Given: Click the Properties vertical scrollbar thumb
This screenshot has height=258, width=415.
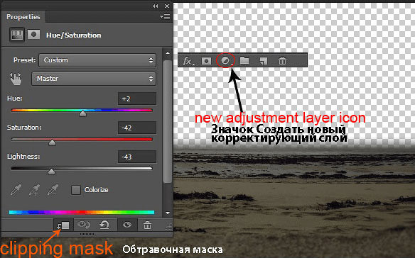Looking at the screenshot, I should pos(168,121).
